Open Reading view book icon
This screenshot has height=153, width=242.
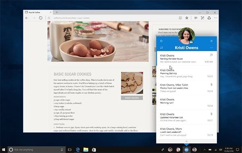(x=180, y=18)
